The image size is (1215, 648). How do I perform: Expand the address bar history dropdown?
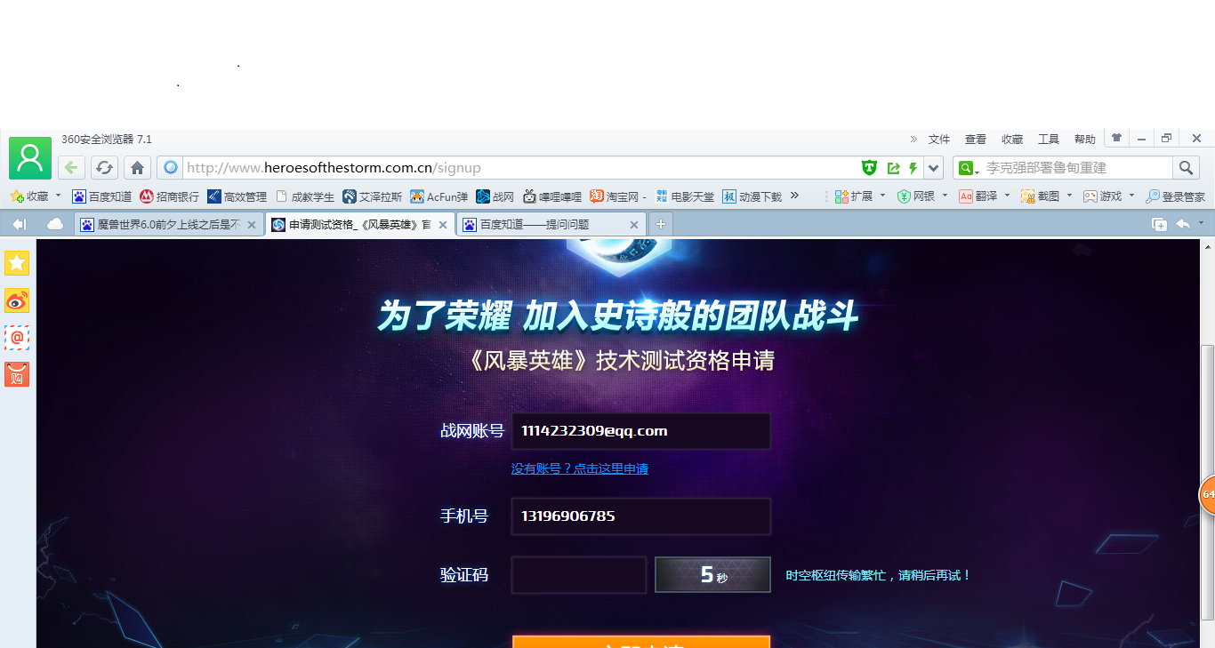tap(933, 168)
